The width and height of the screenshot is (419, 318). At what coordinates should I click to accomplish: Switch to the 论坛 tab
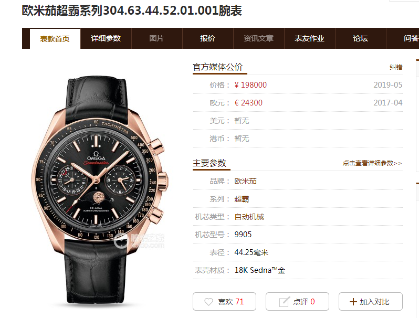(361, 38)
